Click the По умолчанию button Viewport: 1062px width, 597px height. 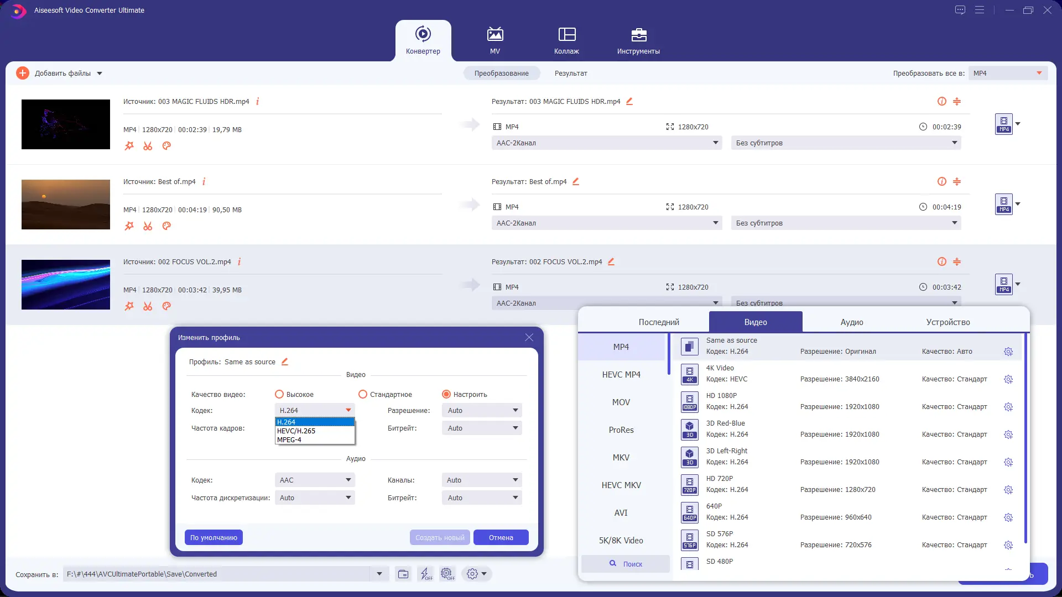pyautogui.click(x=214, y=538)
